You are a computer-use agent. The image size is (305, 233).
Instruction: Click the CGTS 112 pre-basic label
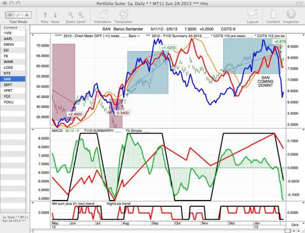[229, 36]
